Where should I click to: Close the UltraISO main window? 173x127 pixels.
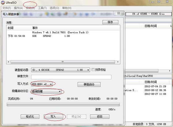point(167,2)
